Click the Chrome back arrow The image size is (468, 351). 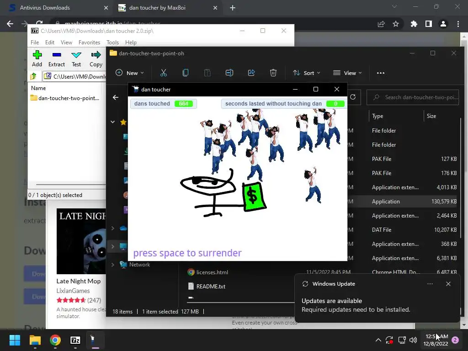pyautogui.click(x=10, y=24)
